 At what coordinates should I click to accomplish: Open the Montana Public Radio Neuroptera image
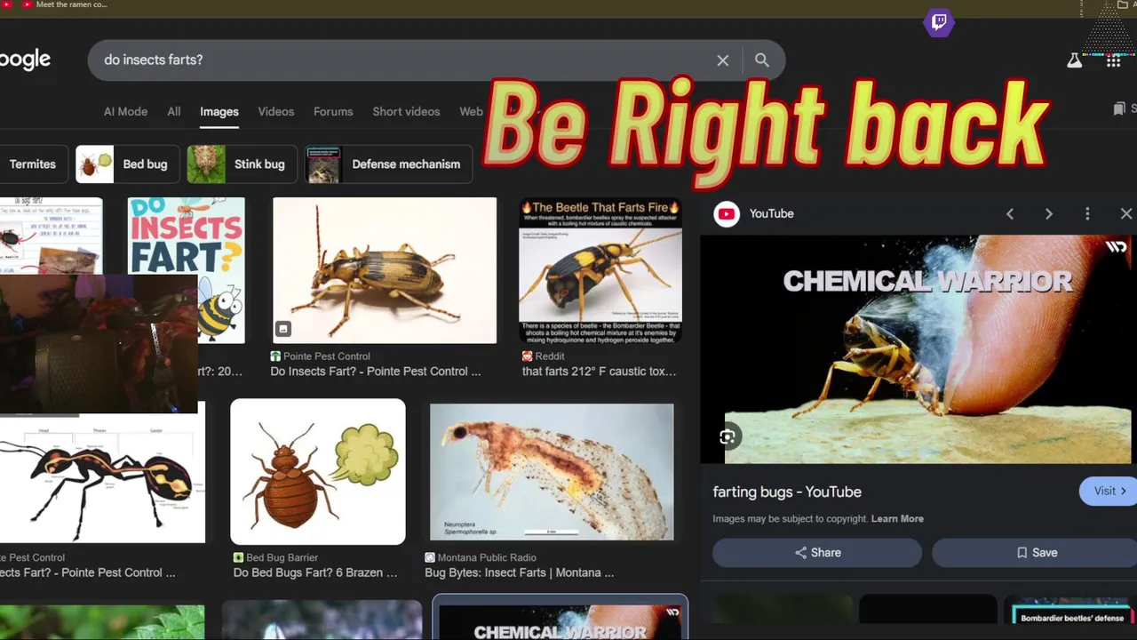click(x=552, y=471)
